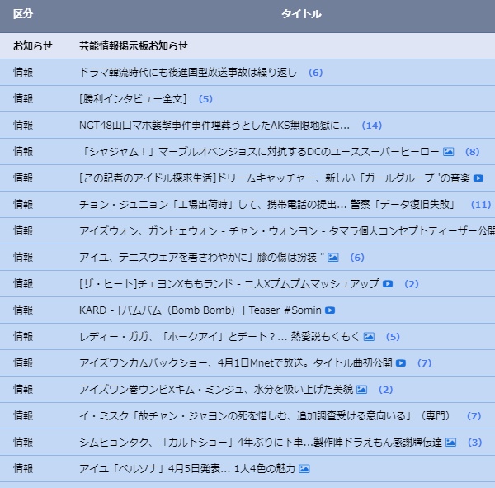Open [勝利インタビュー全文] post

[x=133, y=99]
